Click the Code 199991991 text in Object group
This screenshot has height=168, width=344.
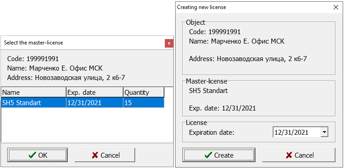(x=215, y=32)
